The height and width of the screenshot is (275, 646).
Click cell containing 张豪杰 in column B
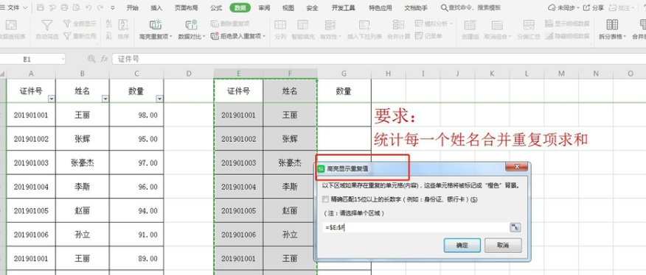point(83,162)
